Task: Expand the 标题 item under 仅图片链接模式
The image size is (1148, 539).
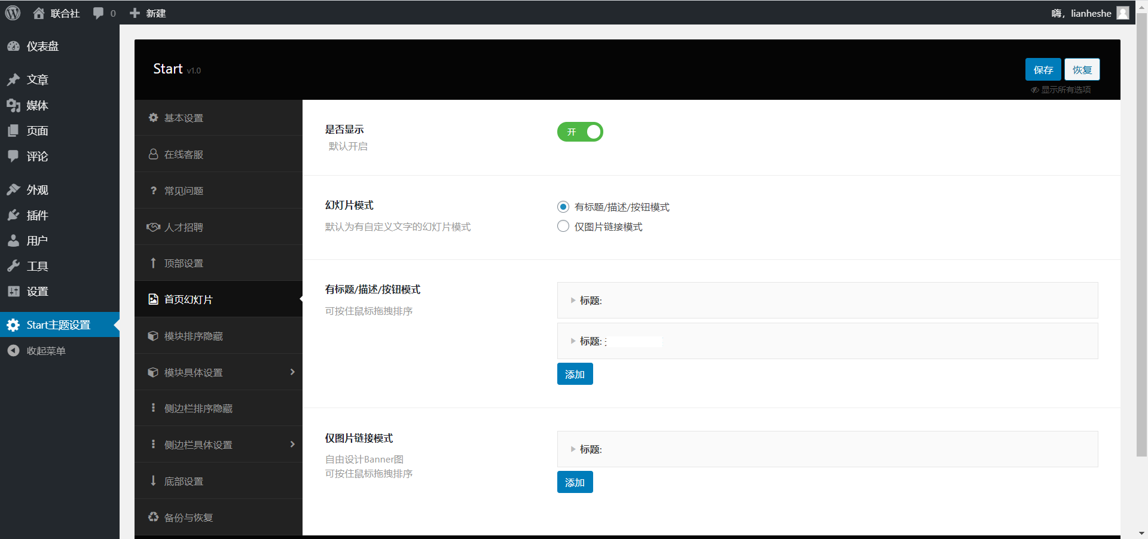Action: [x=573, y=449]
